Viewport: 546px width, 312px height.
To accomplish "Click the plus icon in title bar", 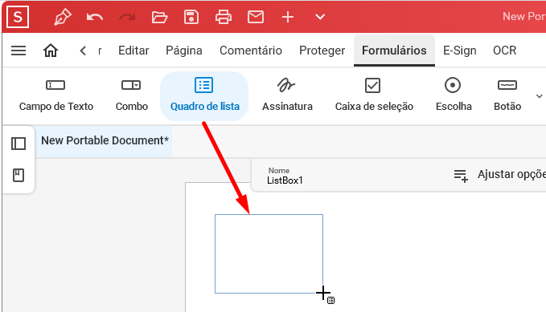I will [288, 17].
